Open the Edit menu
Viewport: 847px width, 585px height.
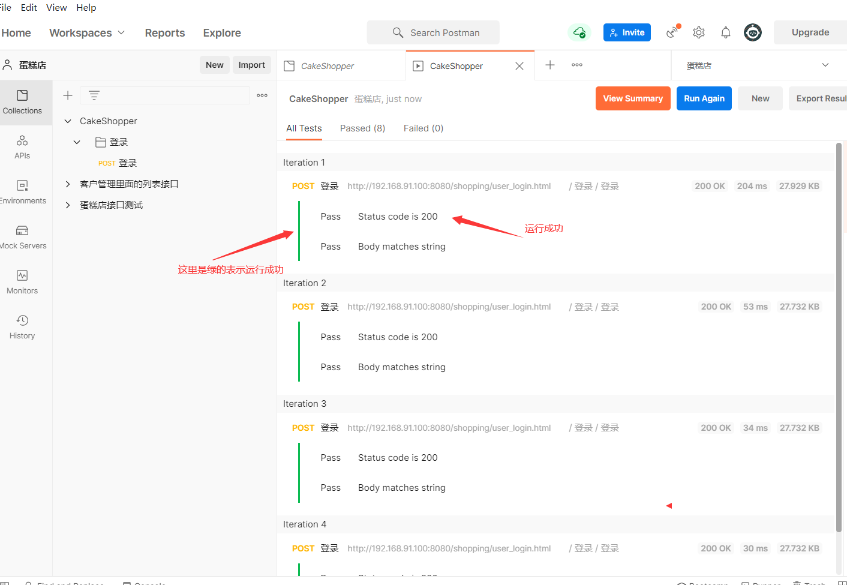29,8
